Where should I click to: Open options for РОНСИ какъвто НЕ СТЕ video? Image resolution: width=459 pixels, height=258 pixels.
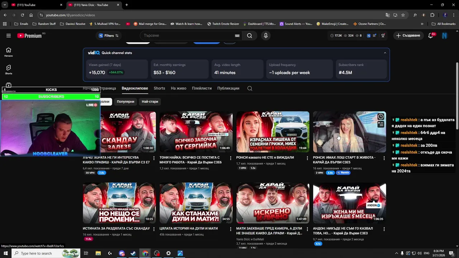pos(307,158)
